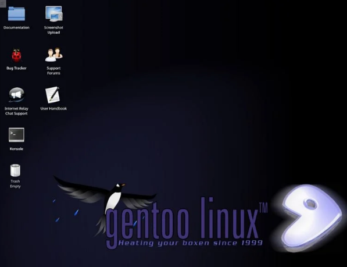347x267 pixels.
Task: Click the "Bug Tracker" text label
Action: click(x=16, y=68)
